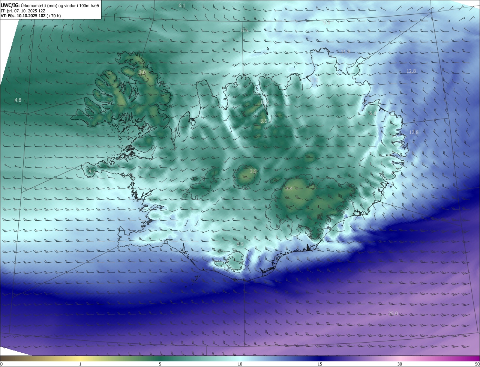480x367 pixels.
Task: Click the 3.0 value in the Westfjords
Action: tap(142, 72)
